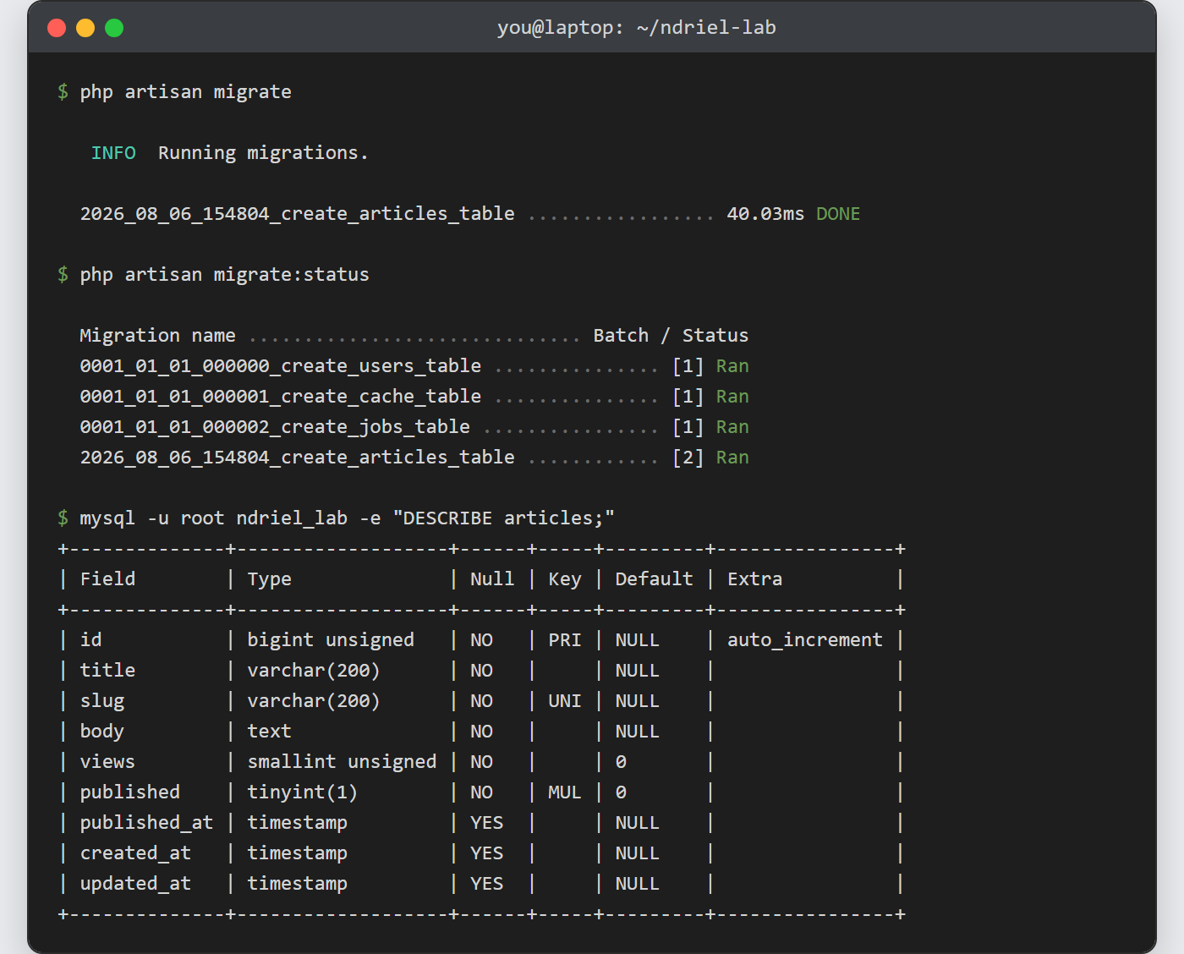
Task: Click the 'created_at' field cell
Action: [135, 853]
